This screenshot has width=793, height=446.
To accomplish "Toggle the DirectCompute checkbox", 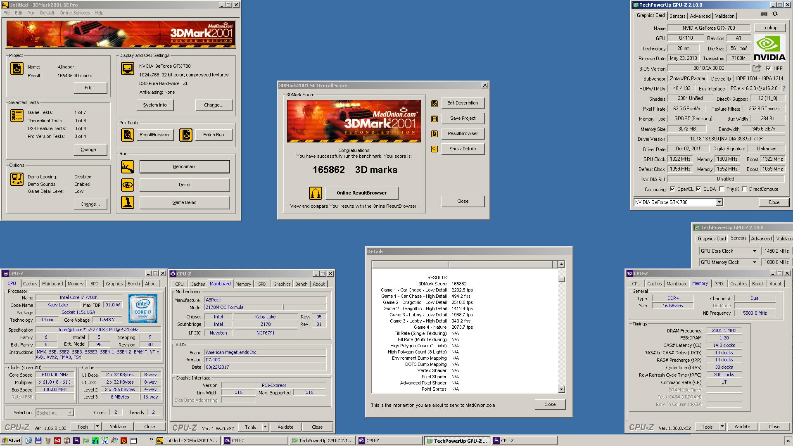I will [744, 189].
